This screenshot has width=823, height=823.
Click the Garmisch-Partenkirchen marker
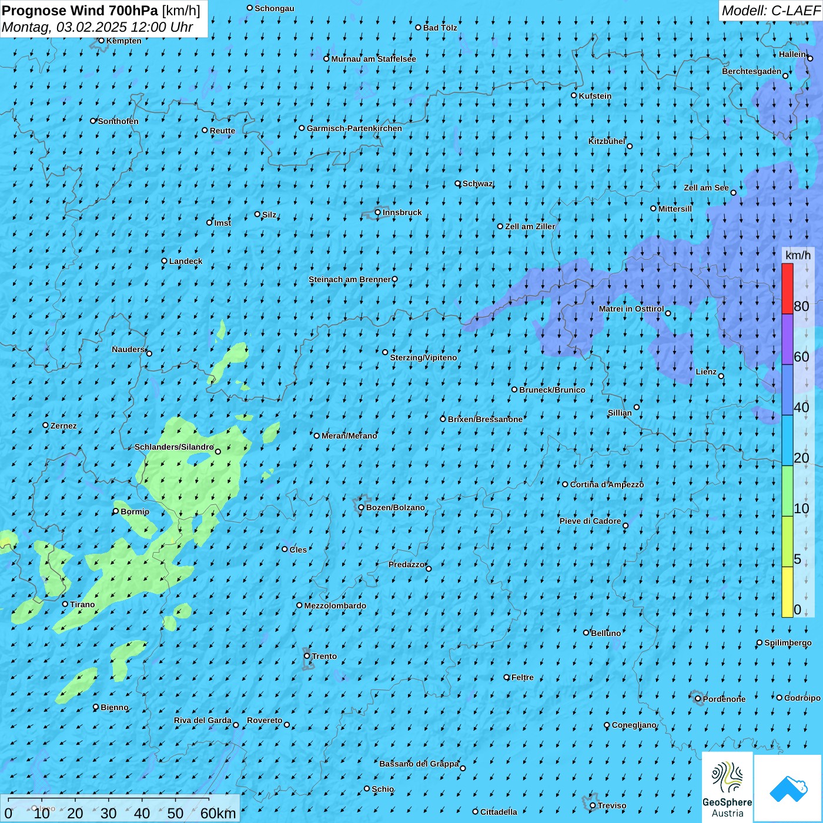pyautogui.click(x=302, y=128)
